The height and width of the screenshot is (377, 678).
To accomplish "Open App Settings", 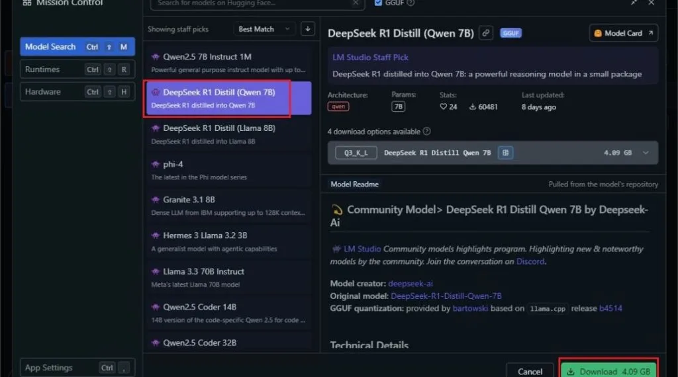I will 77,368.
